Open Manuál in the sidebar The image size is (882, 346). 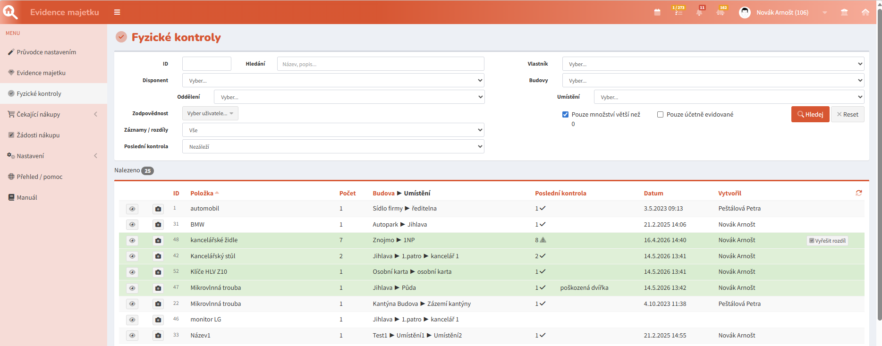53,197
